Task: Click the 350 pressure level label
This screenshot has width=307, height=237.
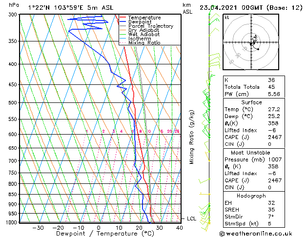Action: point(14,41)
